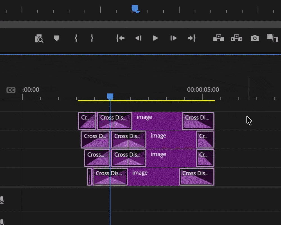
Task: Open the Comparison View icon
Action: [x=272, y=38]
